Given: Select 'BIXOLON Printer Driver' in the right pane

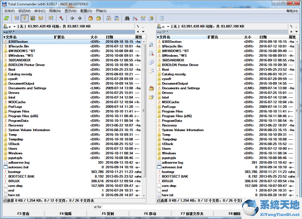Looking at the screenshot, I should [226, 65].
